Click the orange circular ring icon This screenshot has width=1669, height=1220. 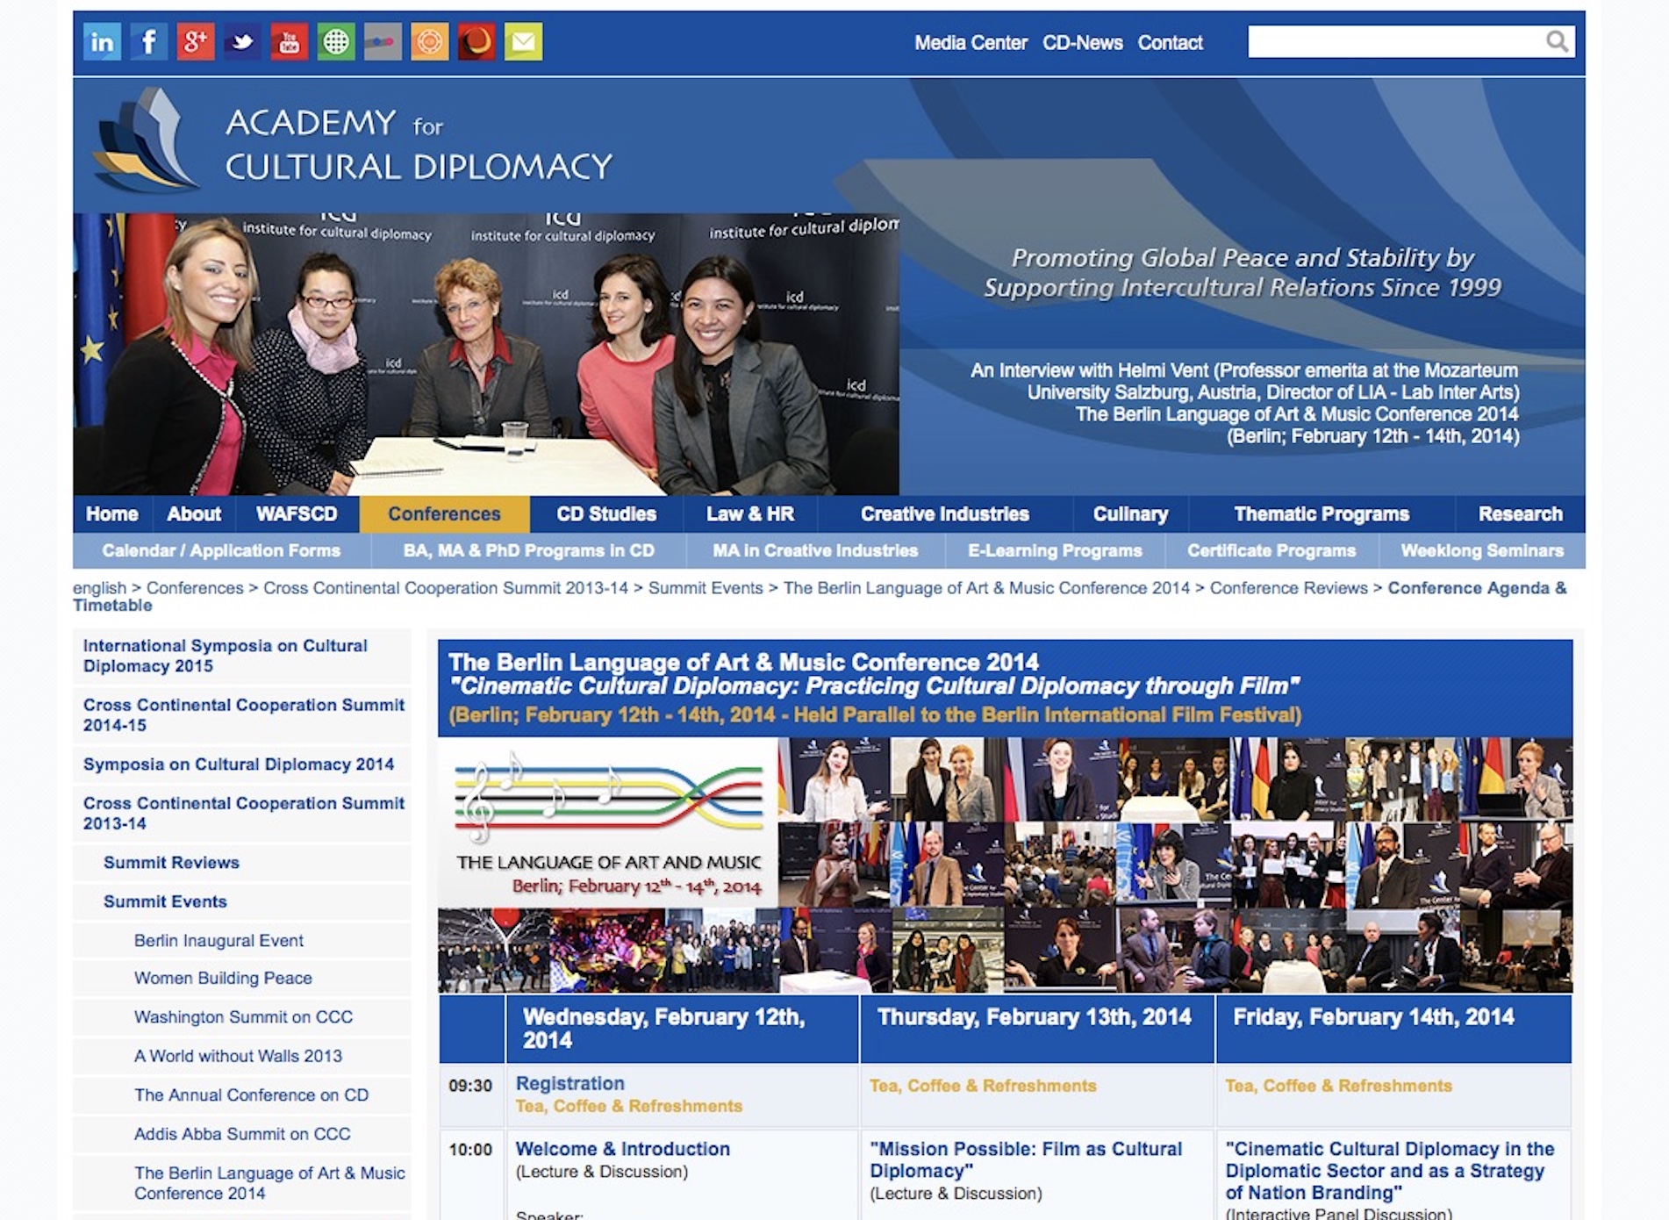(430, 42)
